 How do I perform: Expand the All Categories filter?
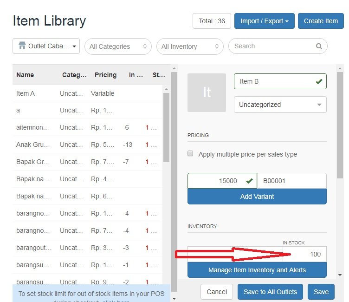click(118, 46)
